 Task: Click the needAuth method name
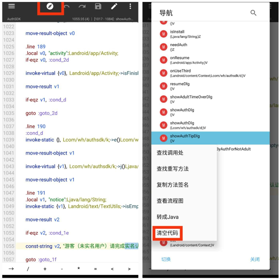(178, 45)
